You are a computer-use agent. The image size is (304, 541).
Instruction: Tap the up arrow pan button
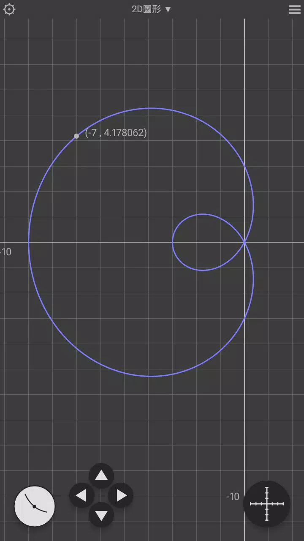101,475
